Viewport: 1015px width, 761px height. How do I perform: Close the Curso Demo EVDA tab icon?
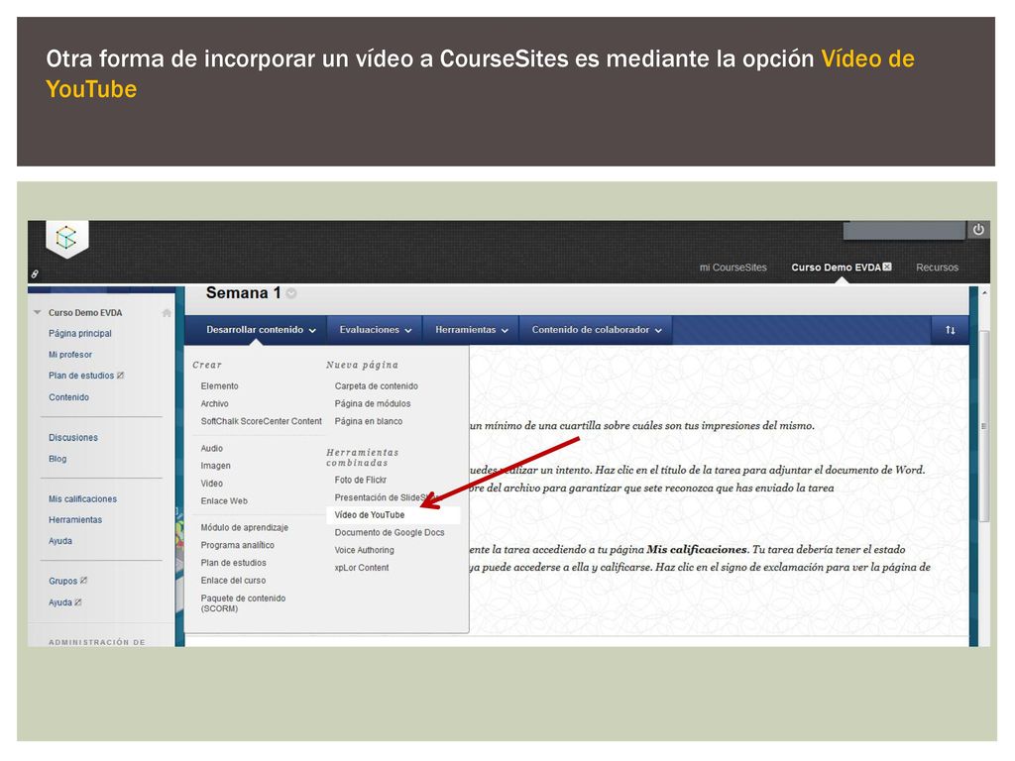coord(887,267)
